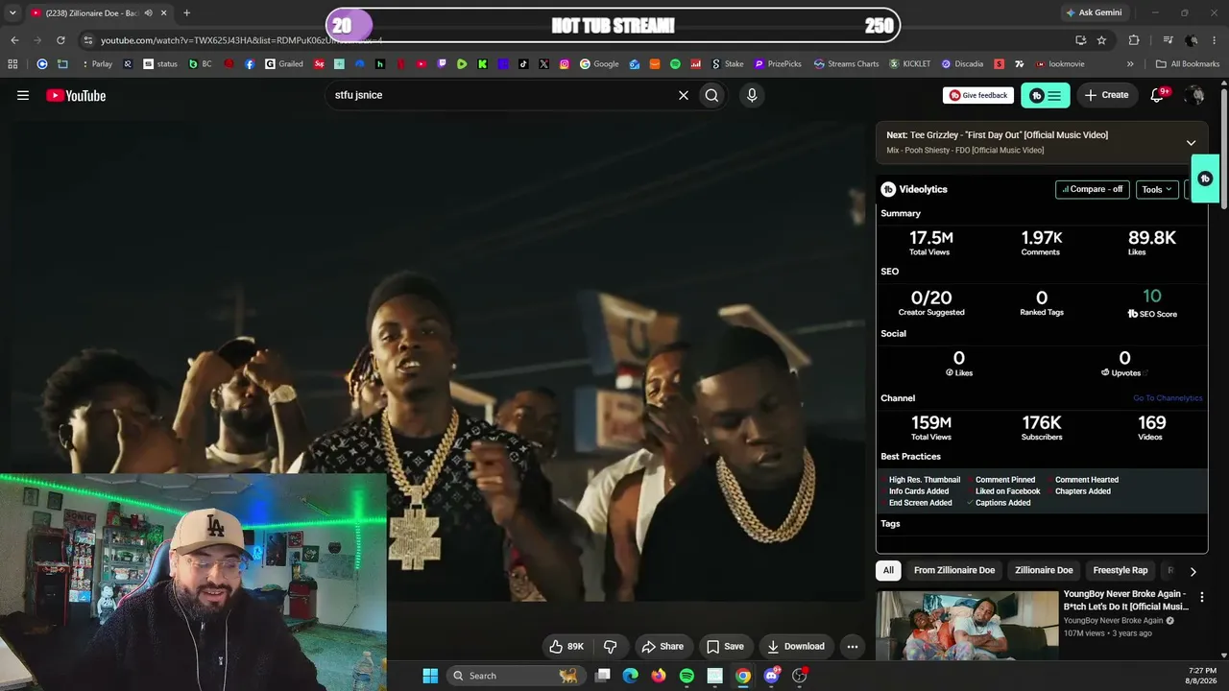Viewport: 1229px width, 691px height.
Task: Open the Chrome extensions puzzle menu
Action: [x=1134, y=40]
